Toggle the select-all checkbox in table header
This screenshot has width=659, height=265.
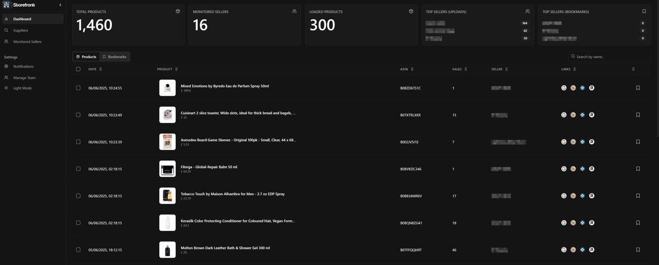(78, 69)
